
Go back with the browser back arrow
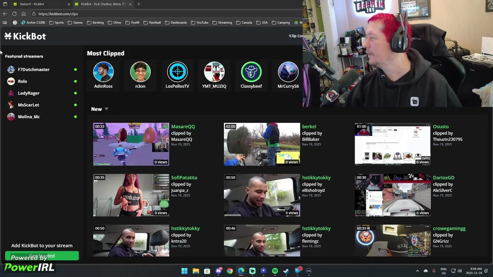(5, 14)
